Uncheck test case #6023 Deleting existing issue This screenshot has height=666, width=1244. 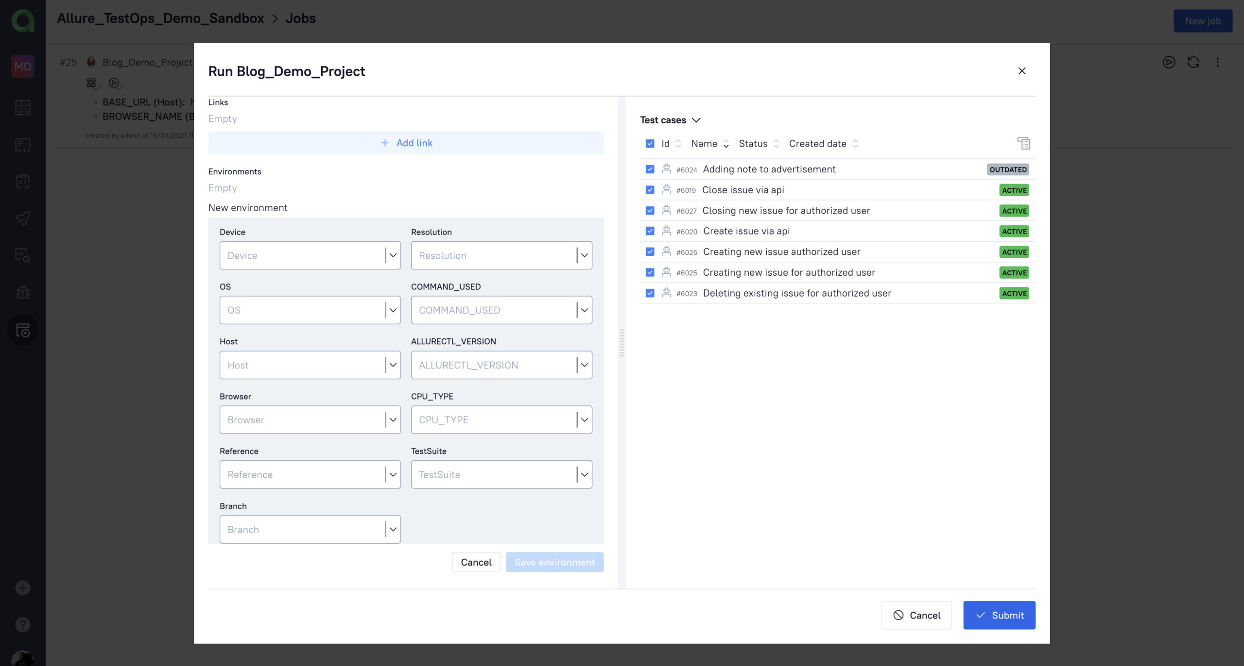[x=650, y=293]
